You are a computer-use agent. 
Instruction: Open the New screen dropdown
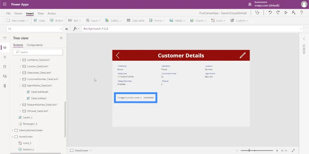17,20
